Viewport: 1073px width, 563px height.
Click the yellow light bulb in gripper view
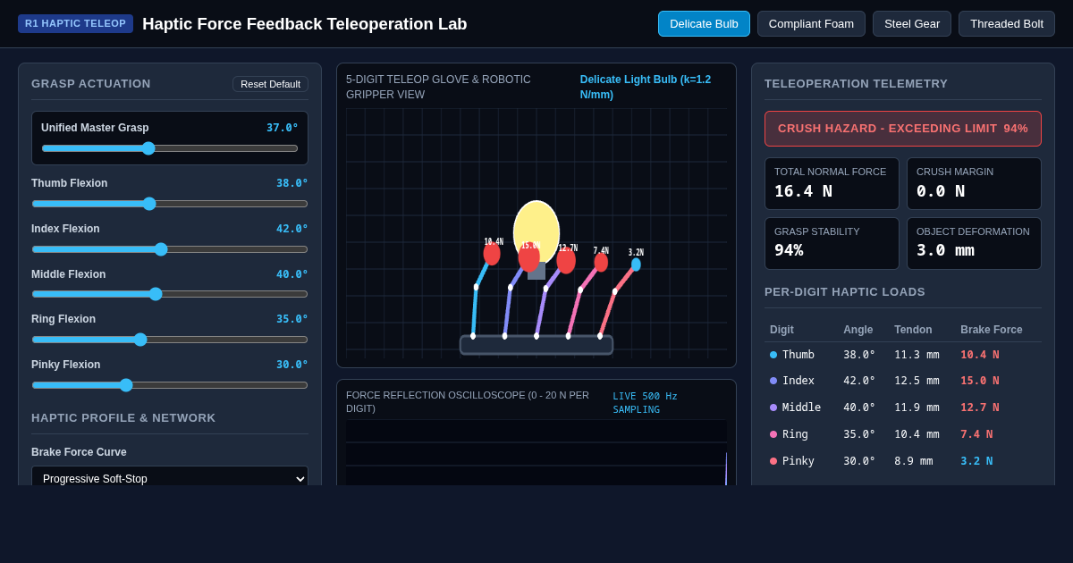point(536,232)
